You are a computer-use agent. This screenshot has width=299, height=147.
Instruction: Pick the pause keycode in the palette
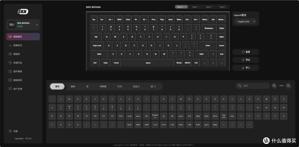pyautogui.click(x=138, y=116)
